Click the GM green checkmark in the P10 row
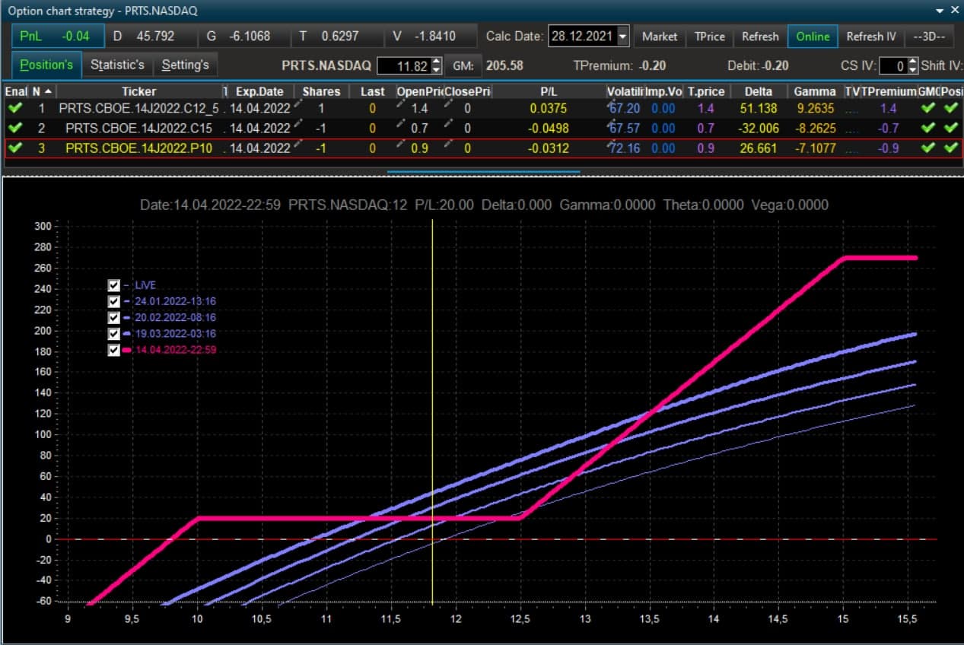Viewport: 964px width, 645px height. pos(927,148)
